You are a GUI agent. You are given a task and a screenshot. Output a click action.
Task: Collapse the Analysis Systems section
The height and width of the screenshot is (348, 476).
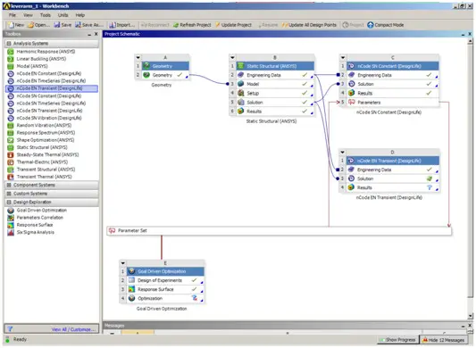pos(9,44)
